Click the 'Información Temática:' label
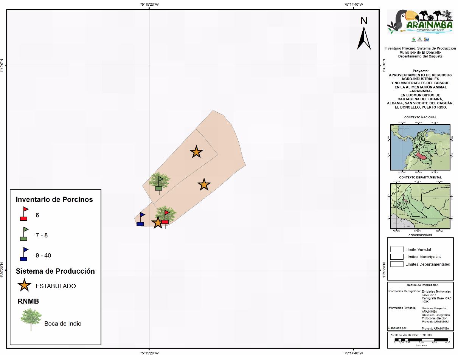 (x=402, y=308)
